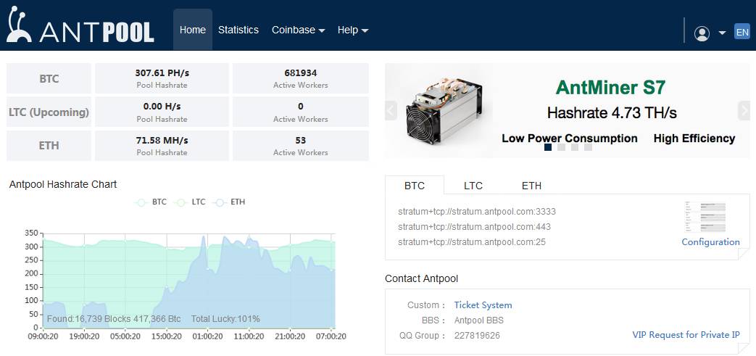Toggle BTC series in chart legend

tap(151, 202)
